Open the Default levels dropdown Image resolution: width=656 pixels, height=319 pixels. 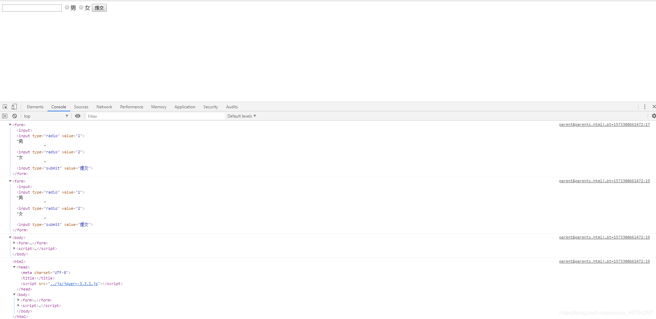coord(242,116)
